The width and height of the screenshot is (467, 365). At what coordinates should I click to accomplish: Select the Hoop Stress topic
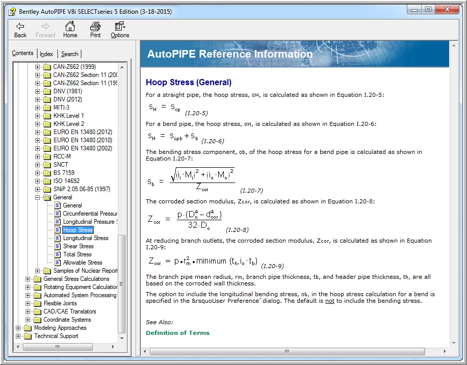(77, 230)
